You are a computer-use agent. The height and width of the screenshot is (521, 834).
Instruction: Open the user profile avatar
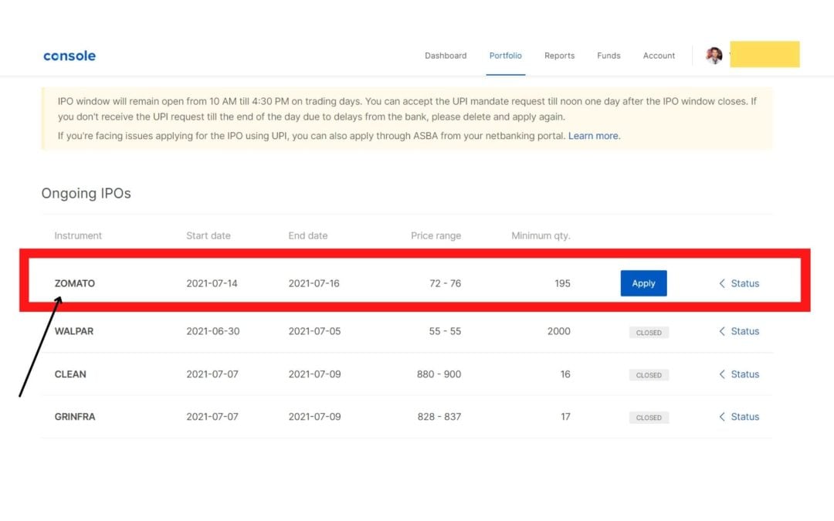click(714, 56)
